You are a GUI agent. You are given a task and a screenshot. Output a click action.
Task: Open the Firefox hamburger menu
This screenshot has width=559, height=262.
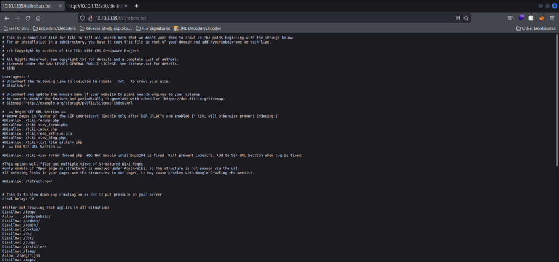pyautogui.click(x=551, y=17)
